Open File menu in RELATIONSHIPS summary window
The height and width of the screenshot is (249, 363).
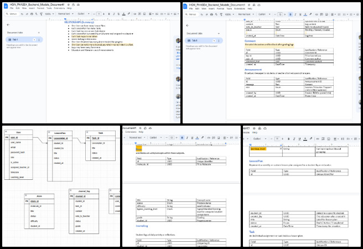(12, 8)
